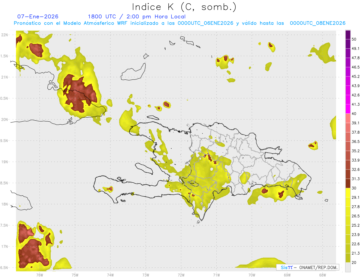Select the '19N' latitude axis label

(x=5, y=162)
